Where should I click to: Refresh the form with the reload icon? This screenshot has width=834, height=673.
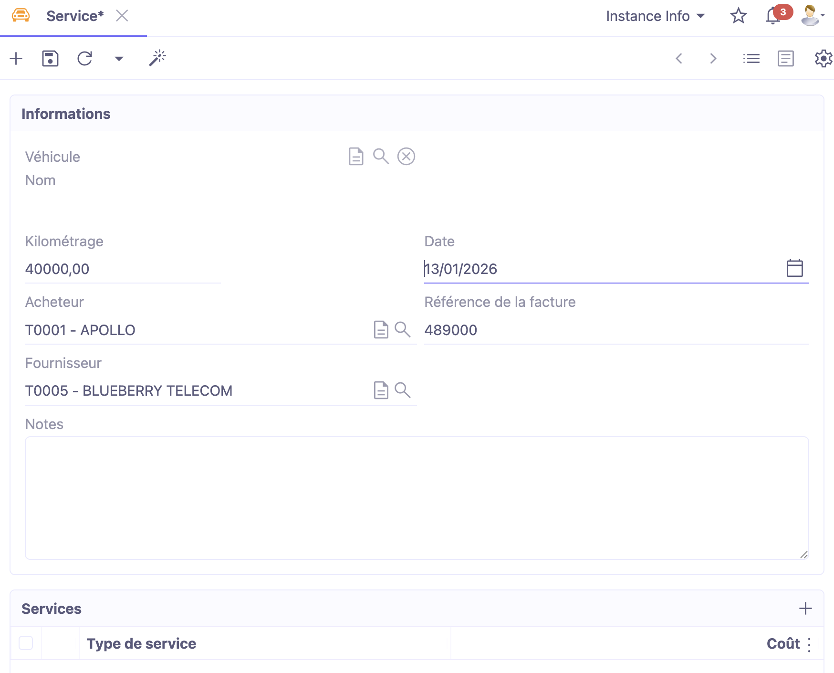(84, 59)
